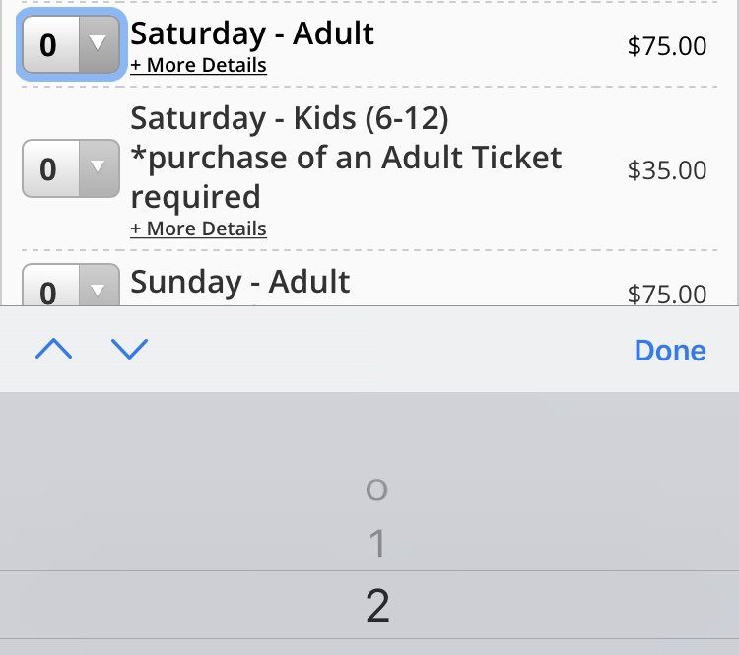The width and height of the screenshot is (739, 655).
Task: Click the Saturday - Kids dropdown triangle arrow
Action: [x=98, y=168]
